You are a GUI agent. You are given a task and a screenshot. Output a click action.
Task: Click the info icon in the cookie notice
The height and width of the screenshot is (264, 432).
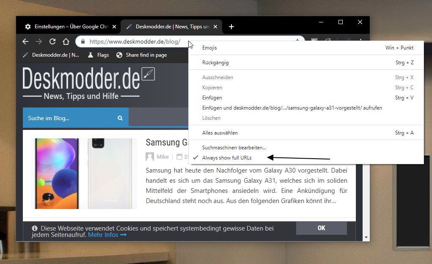[x=35, y=228]
